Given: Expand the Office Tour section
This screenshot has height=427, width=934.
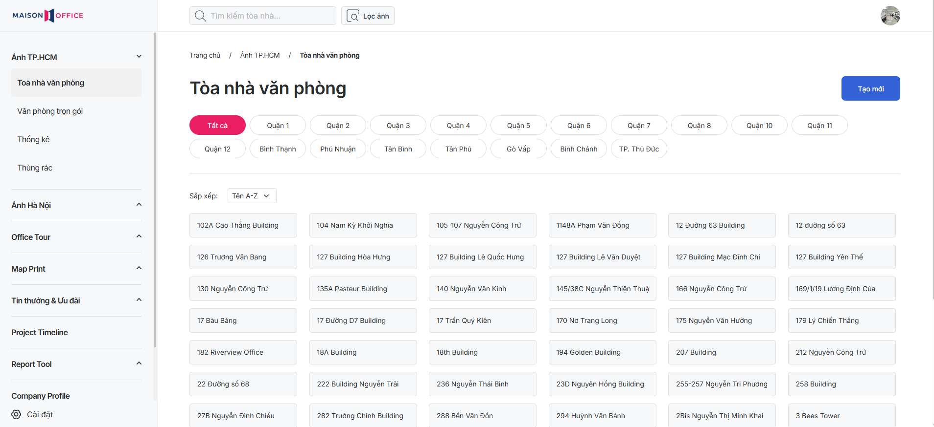Looking at the screenshot, I should 139,236.
